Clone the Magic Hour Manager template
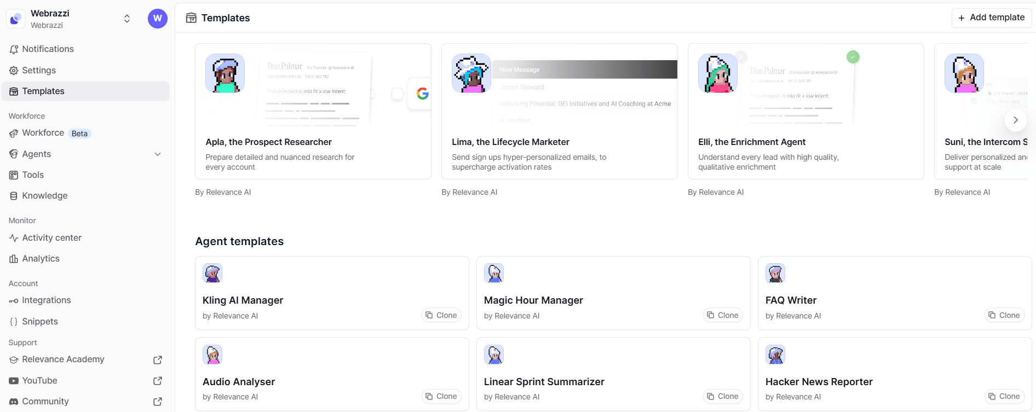The width and height of the screenshot is (1036, 412). click(x=723, y=315)
